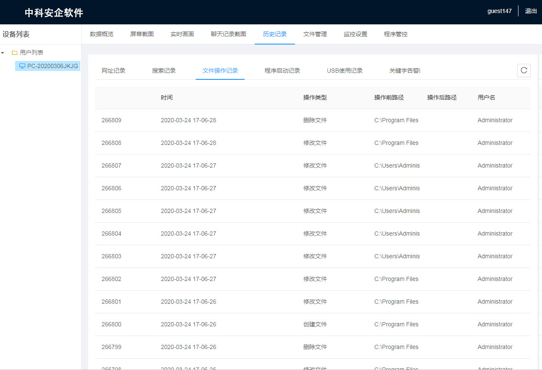
Task: Open the 程序管控 tab
Action: pyautogui.click(x=396, y=34)
